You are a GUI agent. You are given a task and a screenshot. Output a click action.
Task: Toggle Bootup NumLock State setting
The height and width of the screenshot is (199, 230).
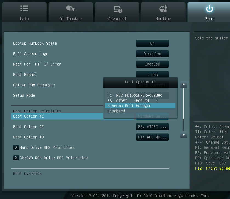pos(152,43)
